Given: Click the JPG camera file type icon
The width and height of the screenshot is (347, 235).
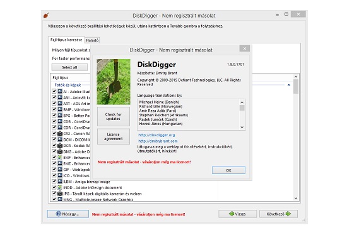Looking at the screenshot, I should pos(60,194).
